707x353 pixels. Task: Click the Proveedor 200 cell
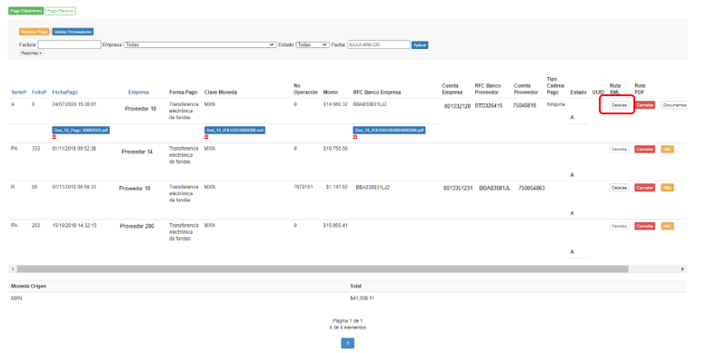pos(136,226)
